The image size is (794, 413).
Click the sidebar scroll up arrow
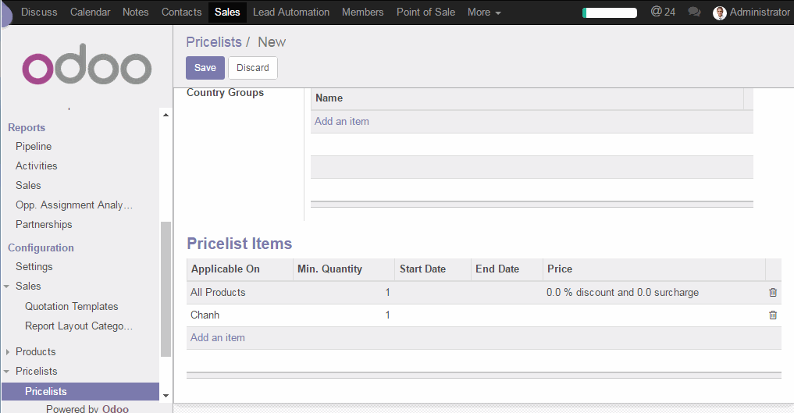pos(165,116)
